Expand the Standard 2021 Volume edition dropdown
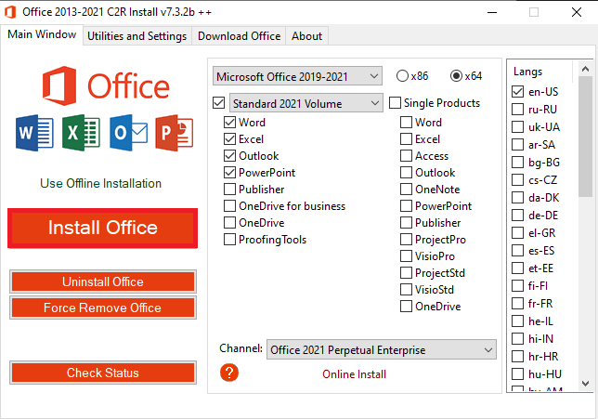This screenshot has height=419, width=598. (x=305, y=103)
